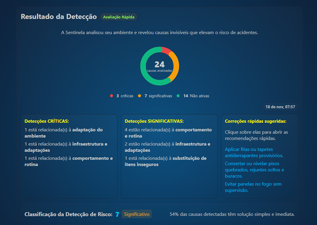
Task: Click the red segment of the donut chart
Action: click(166, 51)
